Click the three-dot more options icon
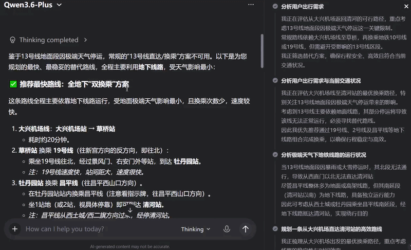The width and height of the screenshot is (411, 250). [x=251, y=5]
